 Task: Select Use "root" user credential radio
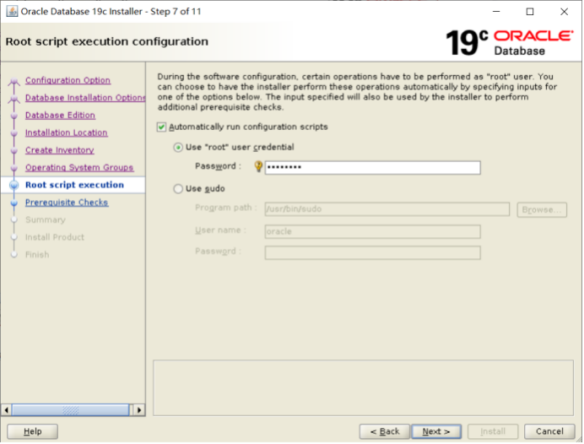(178, 148)
